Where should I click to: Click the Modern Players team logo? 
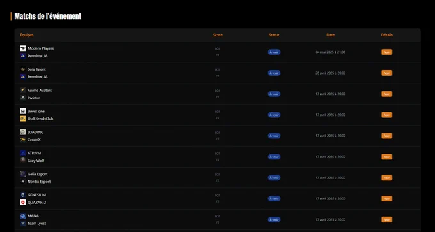point(23,48)
